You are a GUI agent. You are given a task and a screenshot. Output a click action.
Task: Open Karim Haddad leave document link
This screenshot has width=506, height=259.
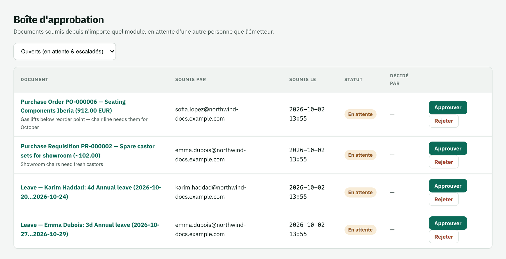coord(91,192)
